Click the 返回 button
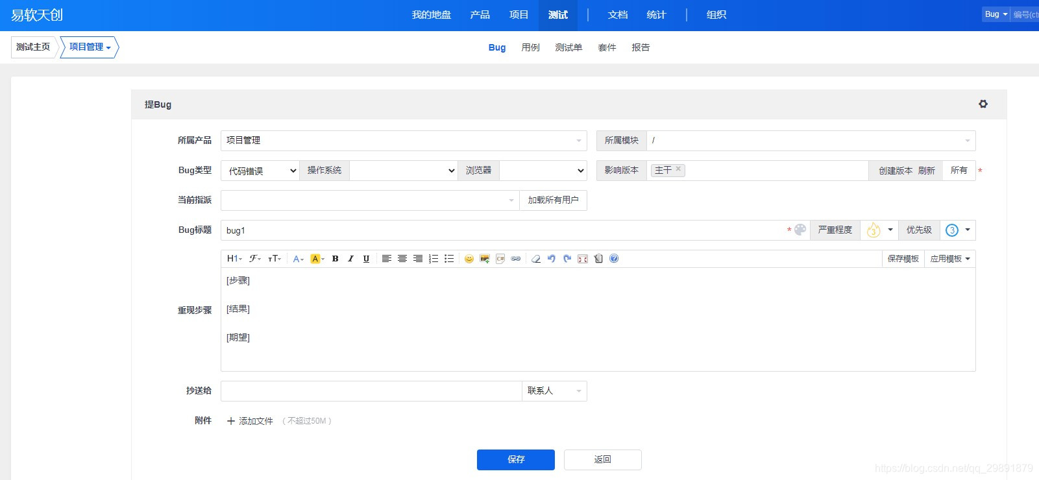 pyautogui.click(x=603, y=460)
